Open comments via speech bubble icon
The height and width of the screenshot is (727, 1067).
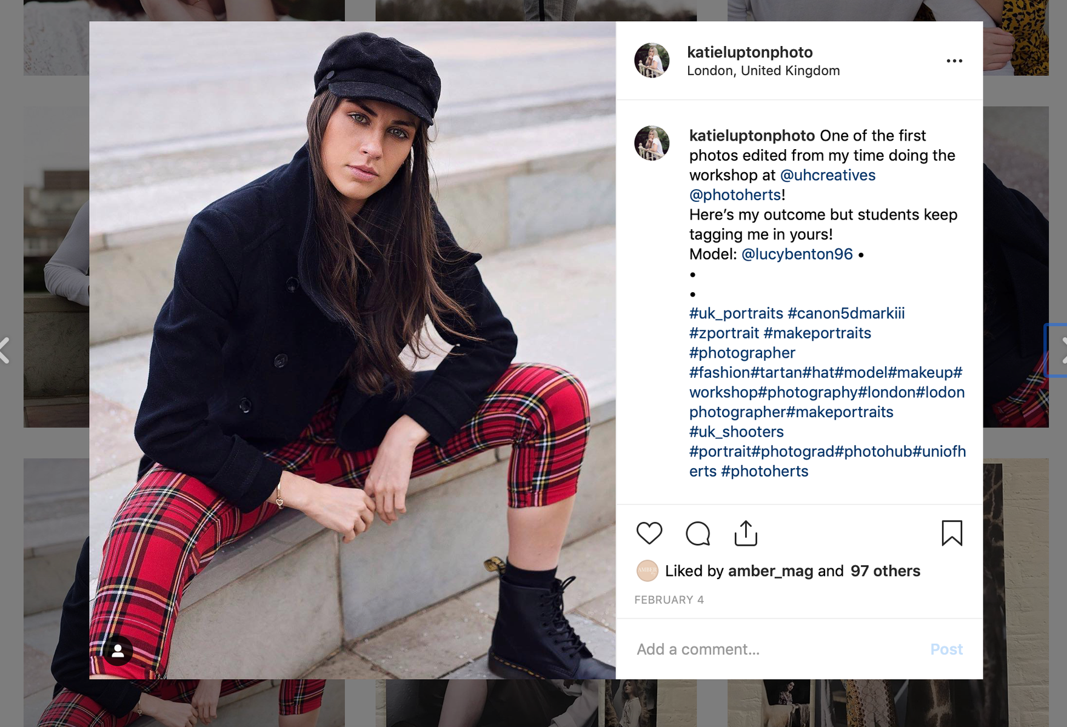click(x=698, y=534)
